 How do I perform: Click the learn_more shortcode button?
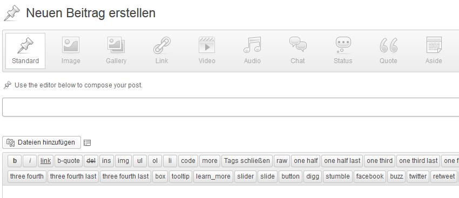[x=213, y=176]
